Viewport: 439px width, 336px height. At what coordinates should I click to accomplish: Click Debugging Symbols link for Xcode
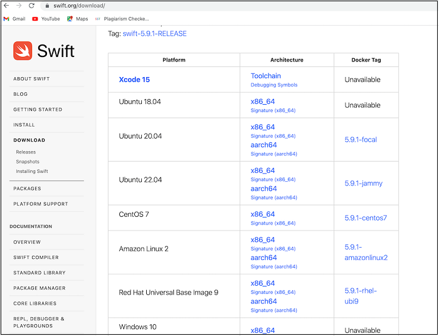274,85
